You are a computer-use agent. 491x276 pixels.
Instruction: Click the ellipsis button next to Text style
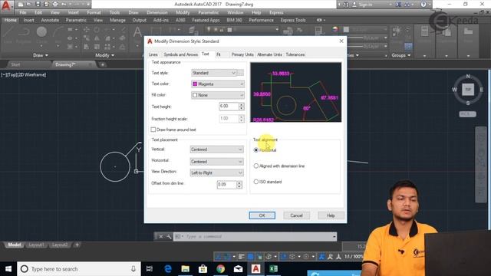pyautogui.click(x=240, y=73)
